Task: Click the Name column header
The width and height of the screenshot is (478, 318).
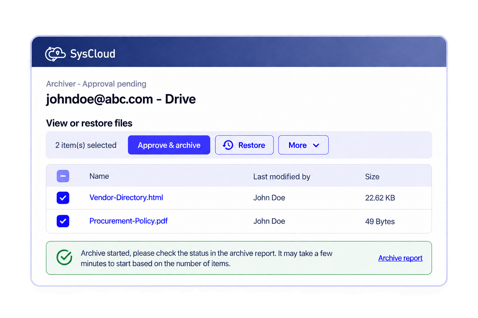Action: (99, 176)
